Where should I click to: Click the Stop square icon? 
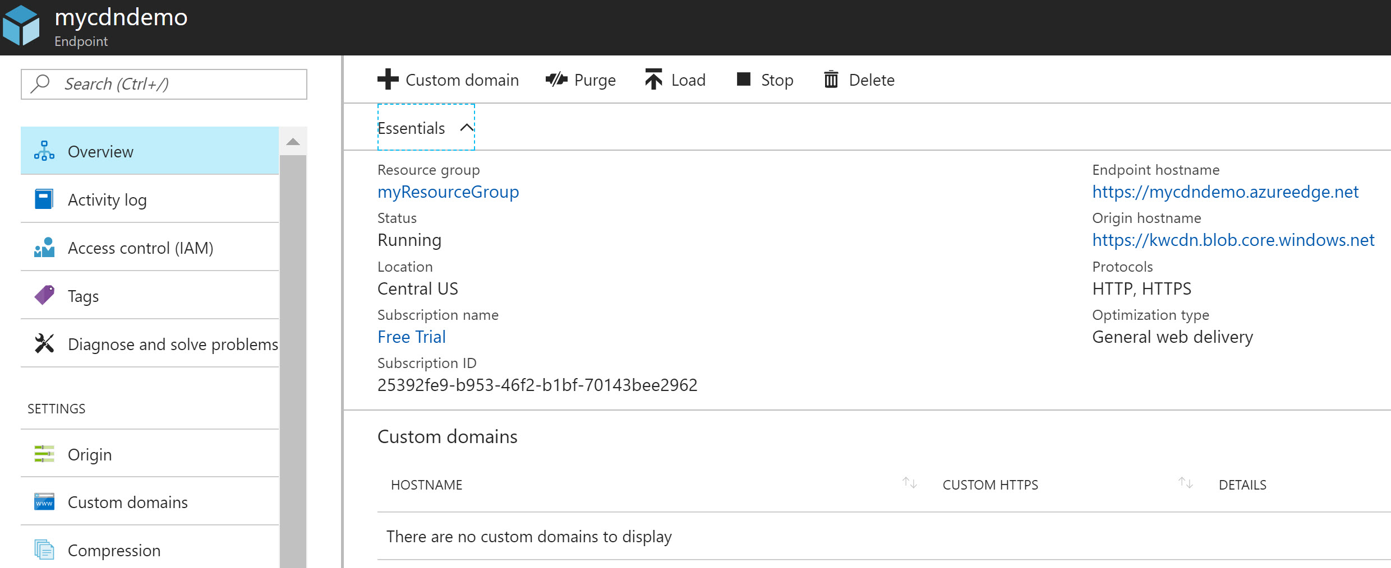[744, 79]
